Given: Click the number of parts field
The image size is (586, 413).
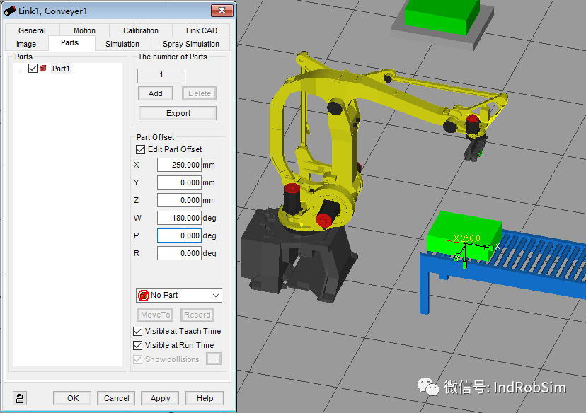Looking at the screenshot, I should tap(161, 75).
